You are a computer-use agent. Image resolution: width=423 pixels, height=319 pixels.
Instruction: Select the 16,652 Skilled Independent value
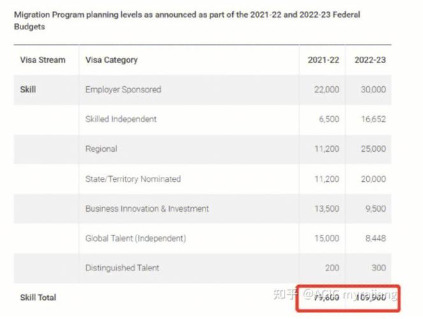[x=373, y=119]
